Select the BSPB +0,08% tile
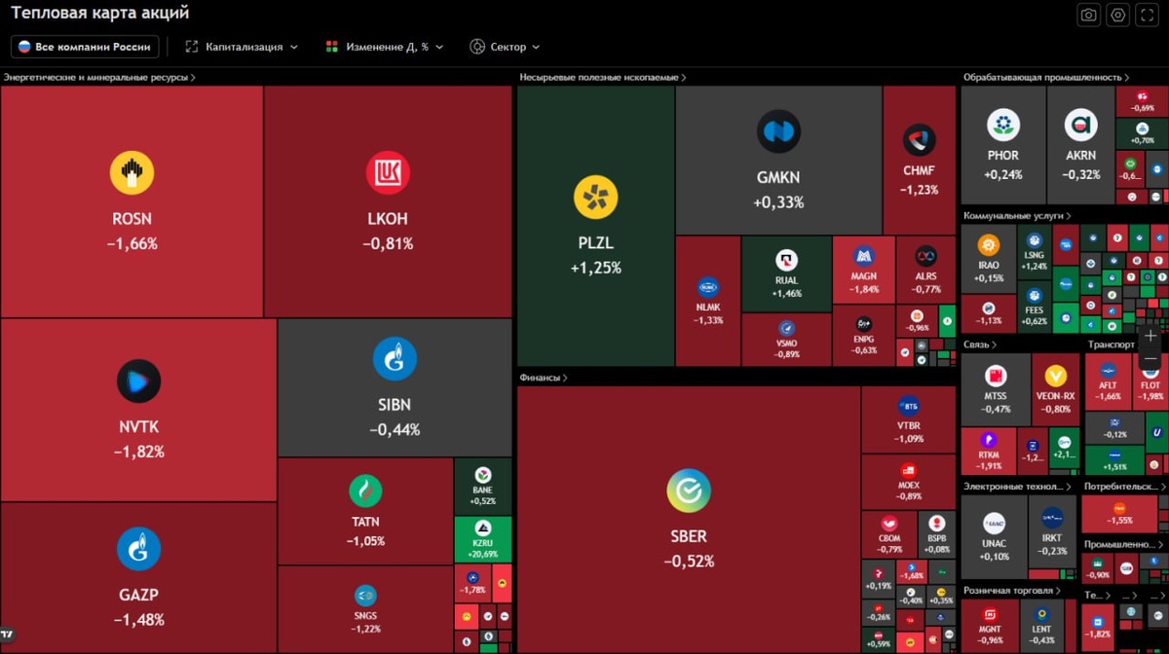Screen dimensions: 1169x654 [x=937, y=533]
